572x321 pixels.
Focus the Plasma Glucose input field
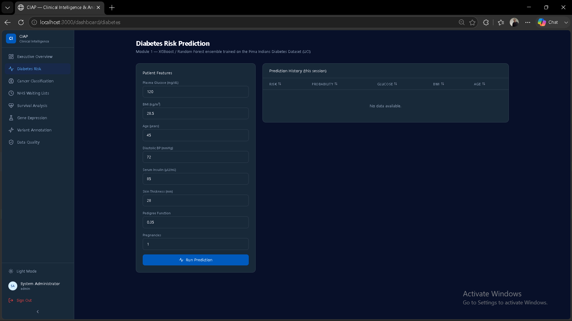(x=196, y=92)
